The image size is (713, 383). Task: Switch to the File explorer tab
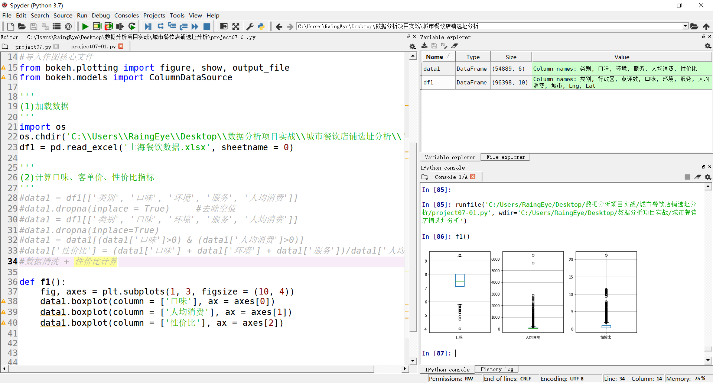[505, 157]
